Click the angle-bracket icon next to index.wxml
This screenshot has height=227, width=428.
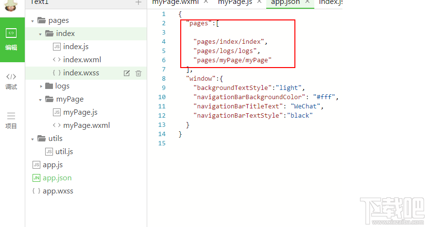point(56,59)
